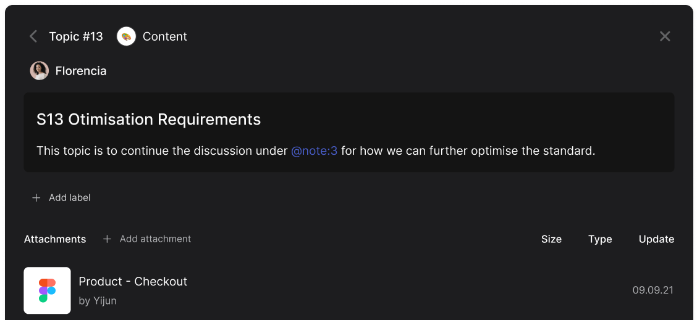
Task: Click the plus icon beside Add label
Action: [36, 198]
